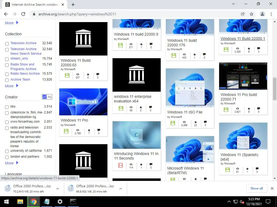Open the Windows 11 Pro logo thumbnail
Image resolution: width=277 pixels, height=207 pixels.
(83, 102)
